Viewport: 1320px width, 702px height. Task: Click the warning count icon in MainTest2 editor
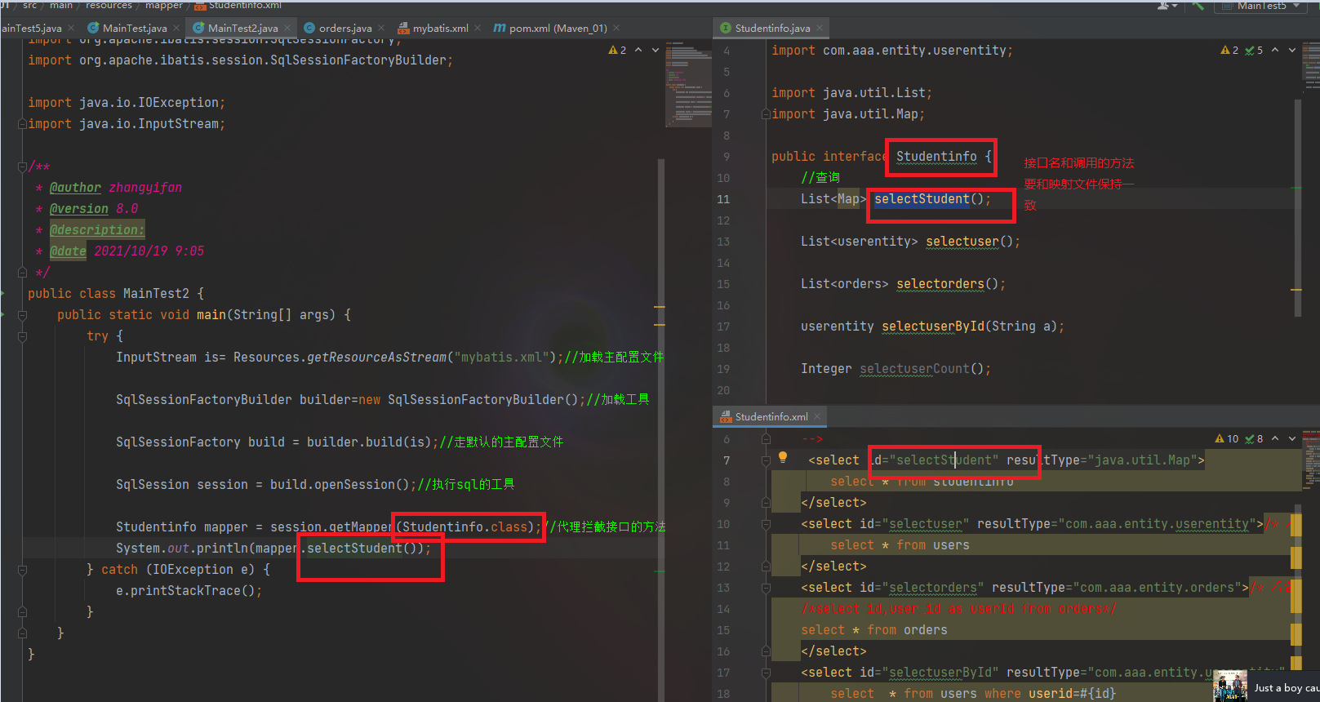tap(617, 51)
